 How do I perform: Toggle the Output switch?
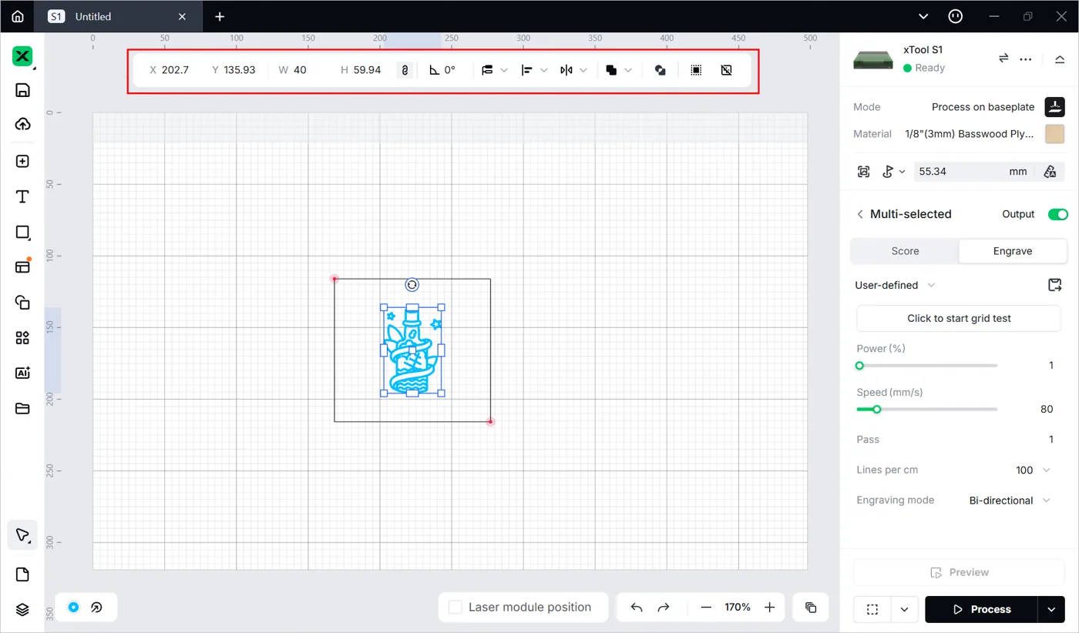[1057, 214]
